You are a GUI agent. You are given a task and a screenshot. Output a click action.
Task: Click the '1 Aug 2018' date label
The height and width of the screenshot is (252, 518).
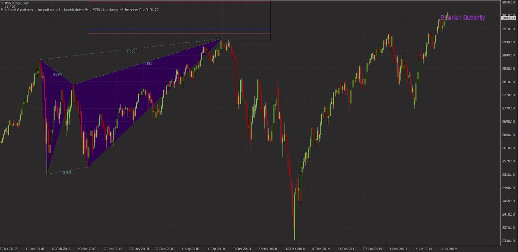click(191, 249)
